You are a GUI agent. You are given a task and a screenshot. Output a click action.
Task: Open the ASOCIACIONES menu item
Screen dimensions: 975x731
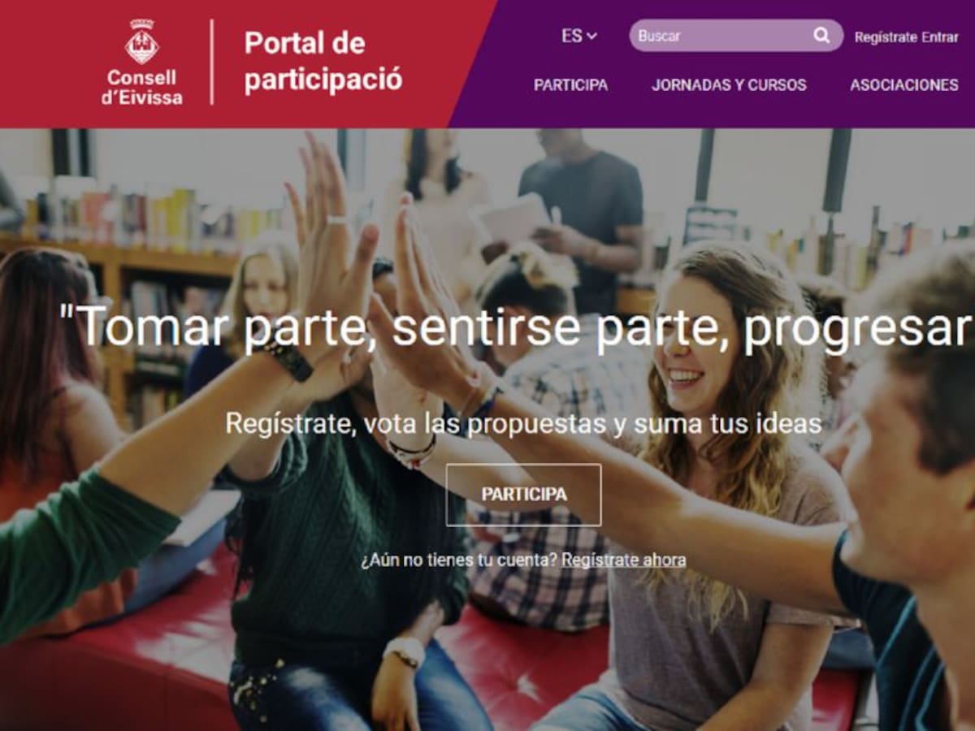pos(904,85)
